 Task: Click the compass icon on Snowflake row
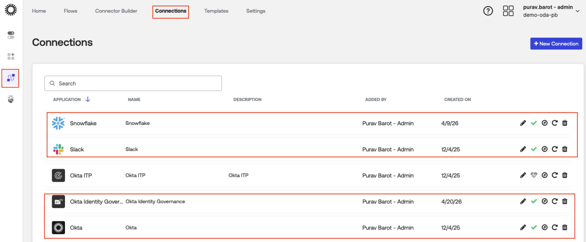(x=544, y=123)
